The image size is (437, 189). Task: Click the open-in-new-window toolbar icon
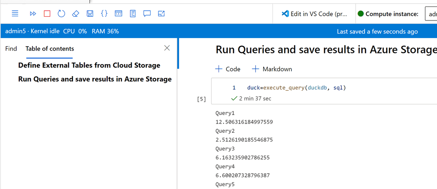161,14
